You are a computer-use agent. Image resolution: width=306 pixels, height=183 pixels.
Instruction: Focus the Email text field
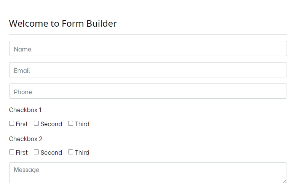pyautogui.click(x=148, y=70)
